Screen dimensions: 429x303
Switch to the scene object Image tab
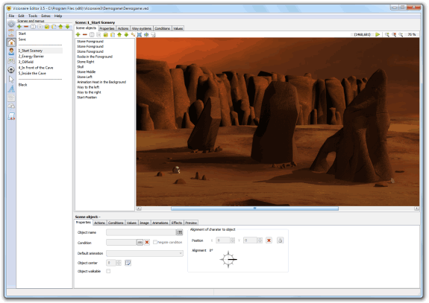pos(145,223)
